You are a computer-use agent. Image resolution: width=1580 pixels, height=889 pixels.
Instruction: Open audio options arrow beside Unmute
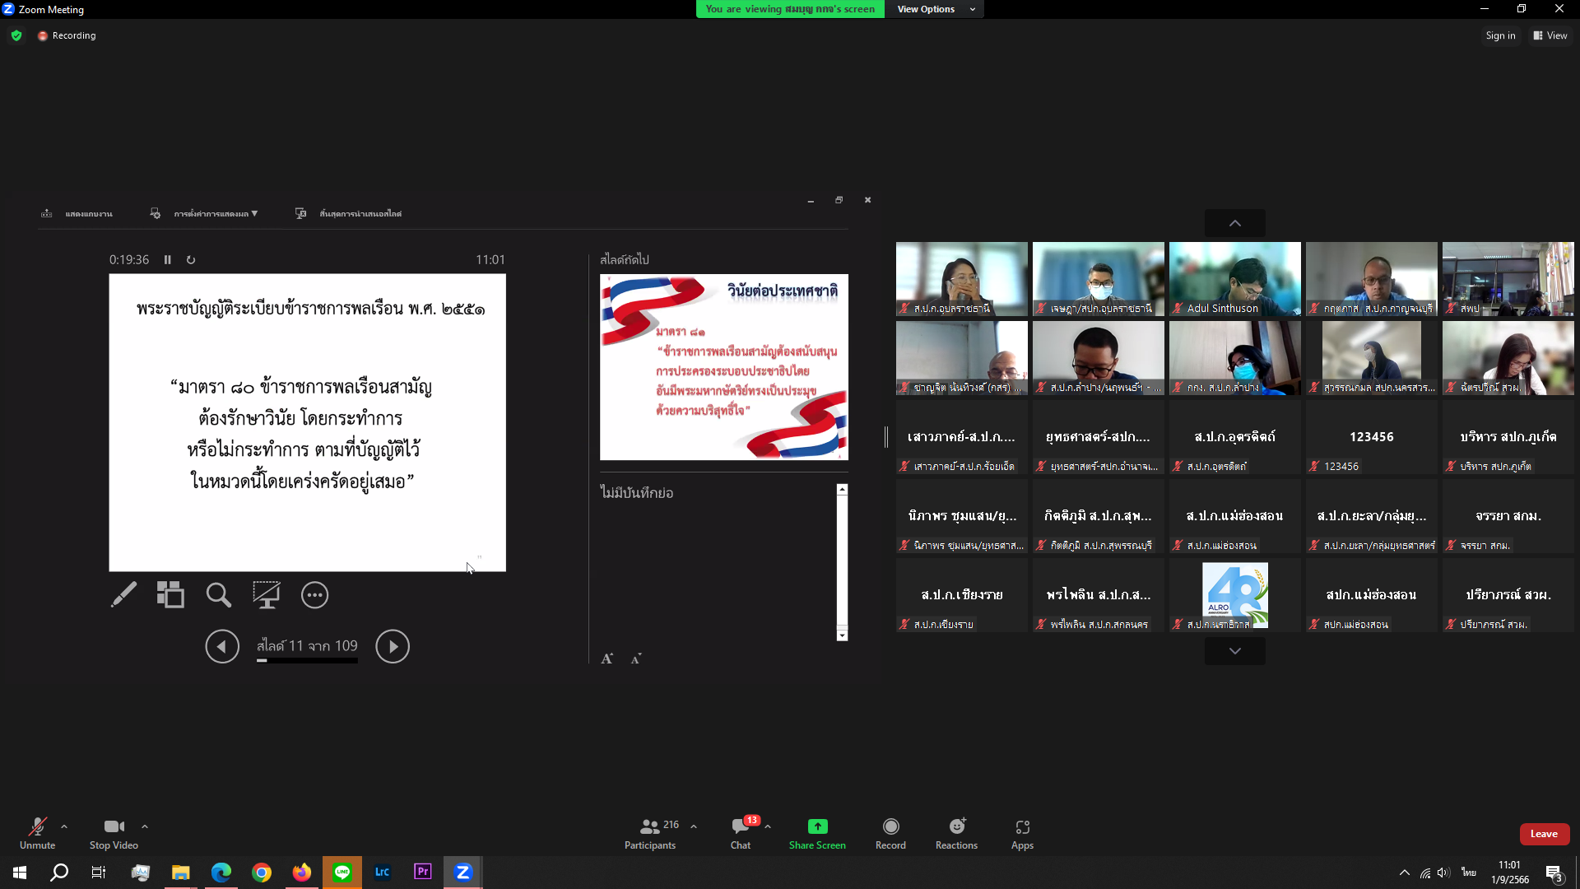coord(64,826)
